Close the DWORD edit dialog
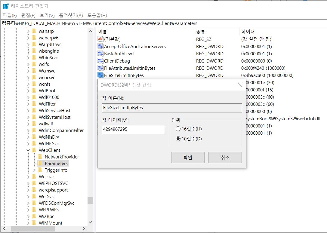Viewport: 327px width, 233px height. coord(240,85)
